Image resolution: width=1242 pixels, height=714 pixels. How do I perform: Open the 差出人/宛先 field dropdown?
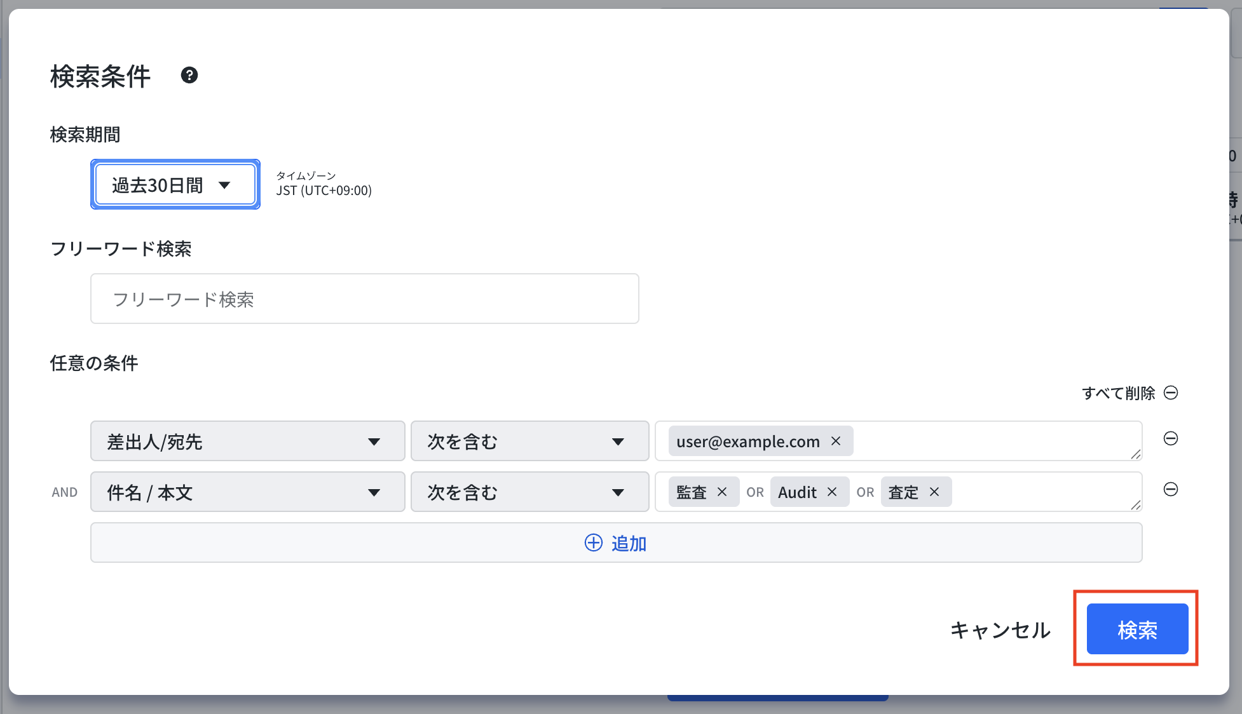click(x=248, y=441)
